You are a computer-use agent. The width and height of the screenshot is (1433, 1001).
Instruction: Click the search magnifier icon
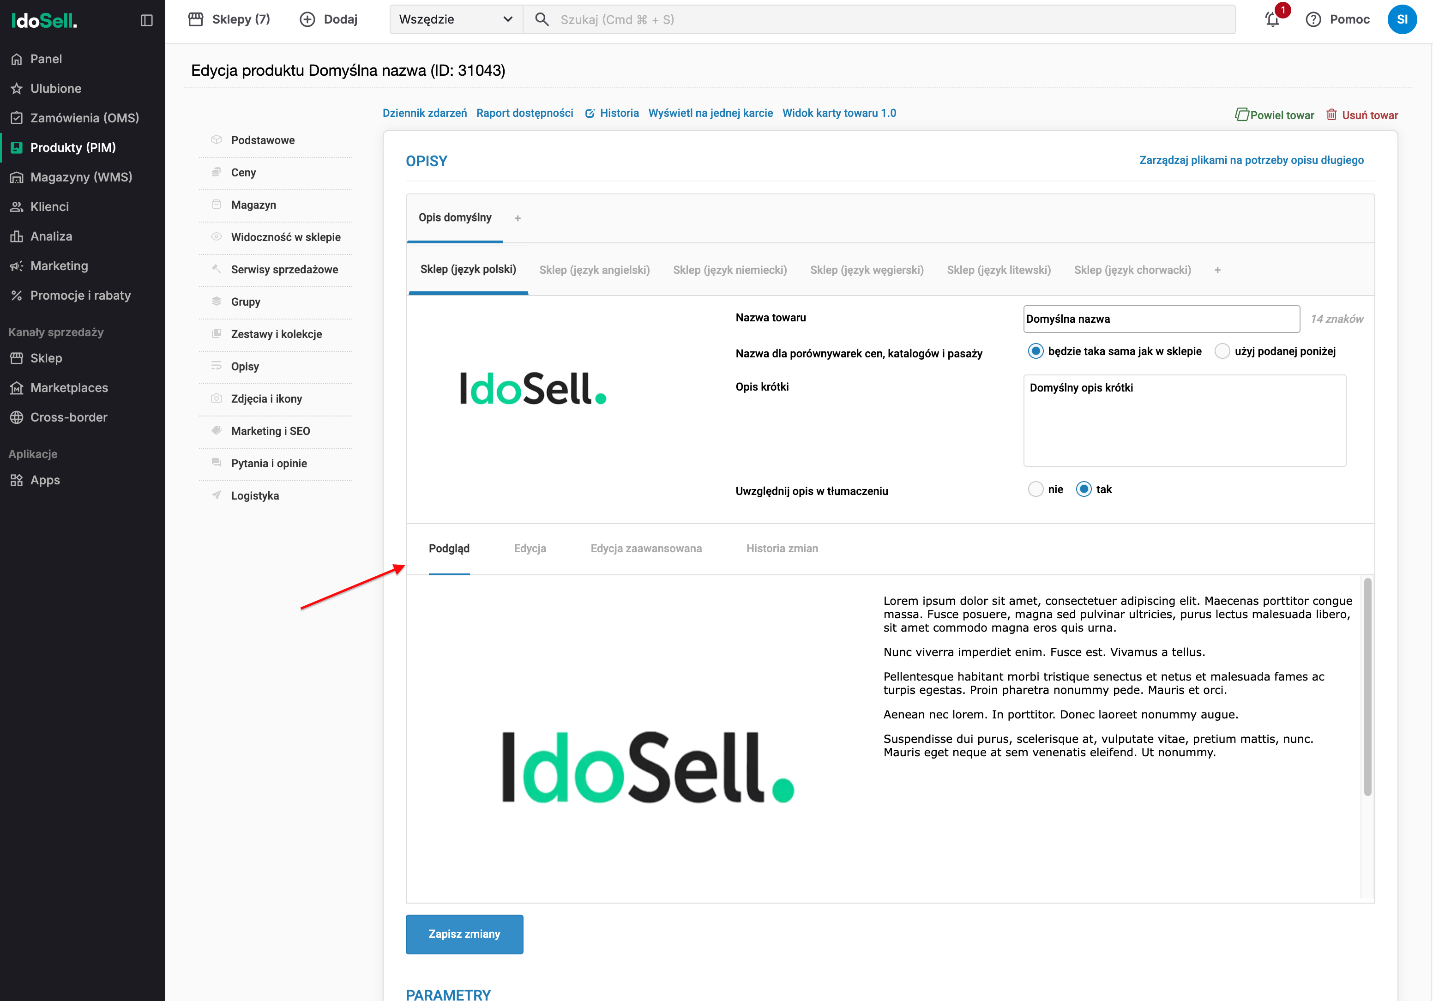(542, 19)
